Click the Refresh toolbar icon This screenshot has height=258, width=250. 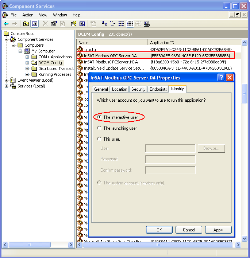click(x=62, y=24)
